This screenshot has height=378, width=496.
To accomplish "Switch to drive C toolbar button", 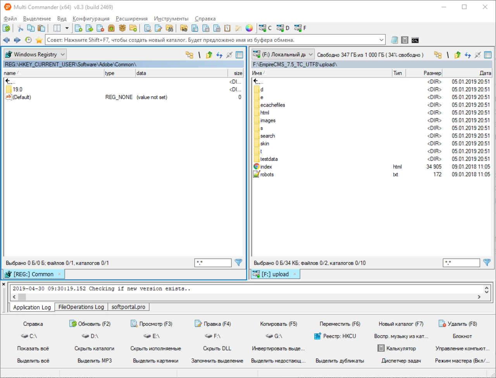I will point(265,28).
